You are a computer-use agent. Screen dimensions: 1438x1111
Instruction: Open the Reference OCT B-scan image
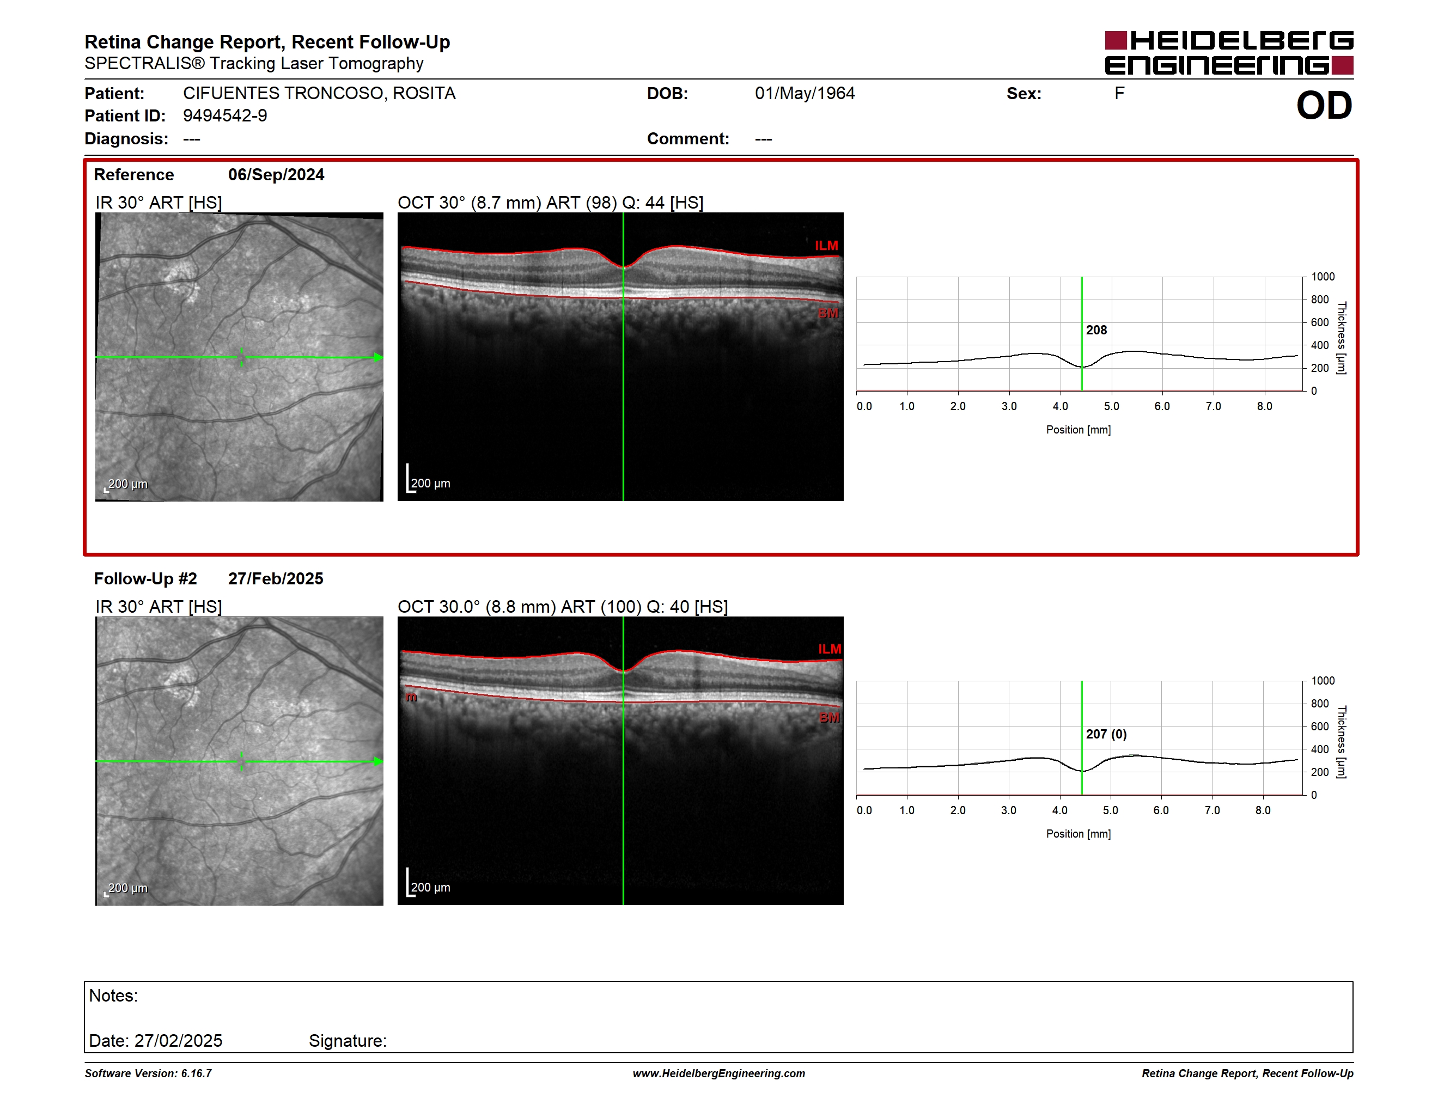[x=620, y=357]
